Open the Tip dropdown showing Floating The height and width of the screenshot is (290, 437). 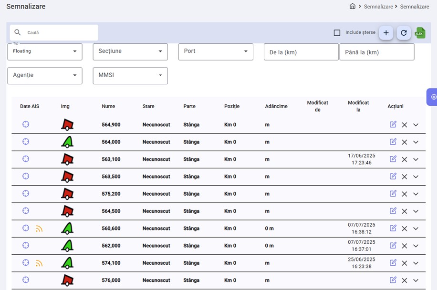click(x=45, y=51)
